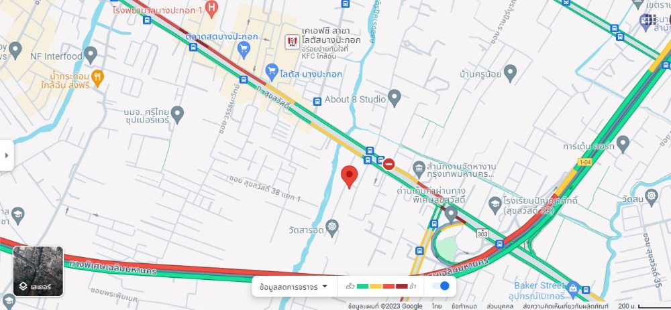671x310 pixels.
Task: Click the Wat Sarod temple marker
Action: point(332,228)
